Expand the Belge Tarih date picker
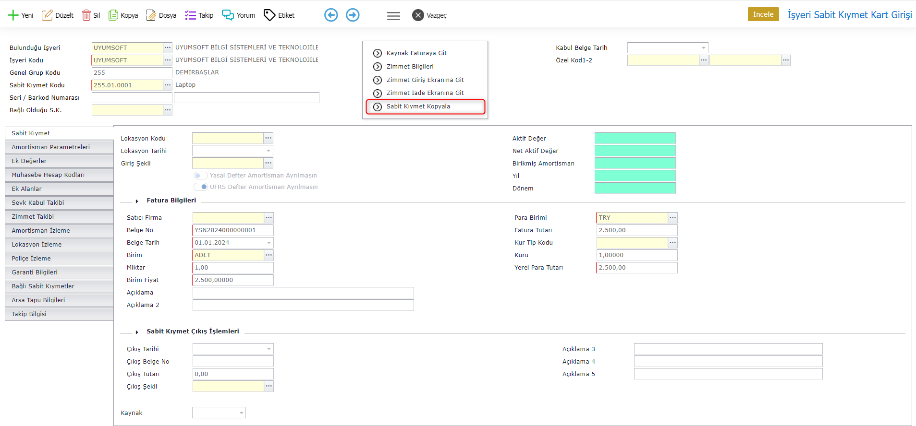Screen dimensions: 916x426 pos(269,243)
